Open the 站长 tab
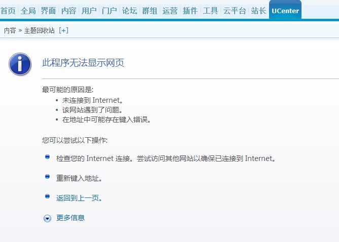Viewport: 339px width, 242px height. [x=258, y=11]
